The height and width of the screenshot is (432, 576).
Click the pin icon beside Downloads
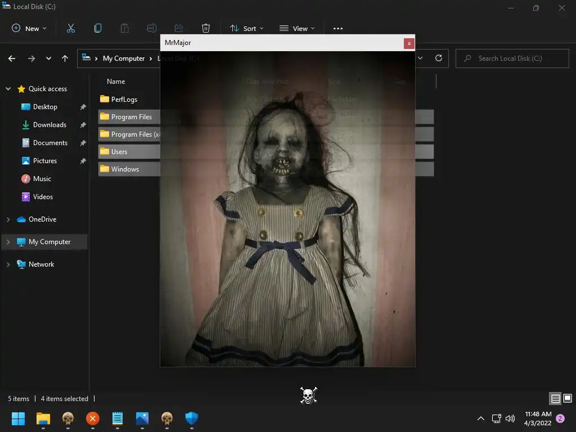click(83, 125)
